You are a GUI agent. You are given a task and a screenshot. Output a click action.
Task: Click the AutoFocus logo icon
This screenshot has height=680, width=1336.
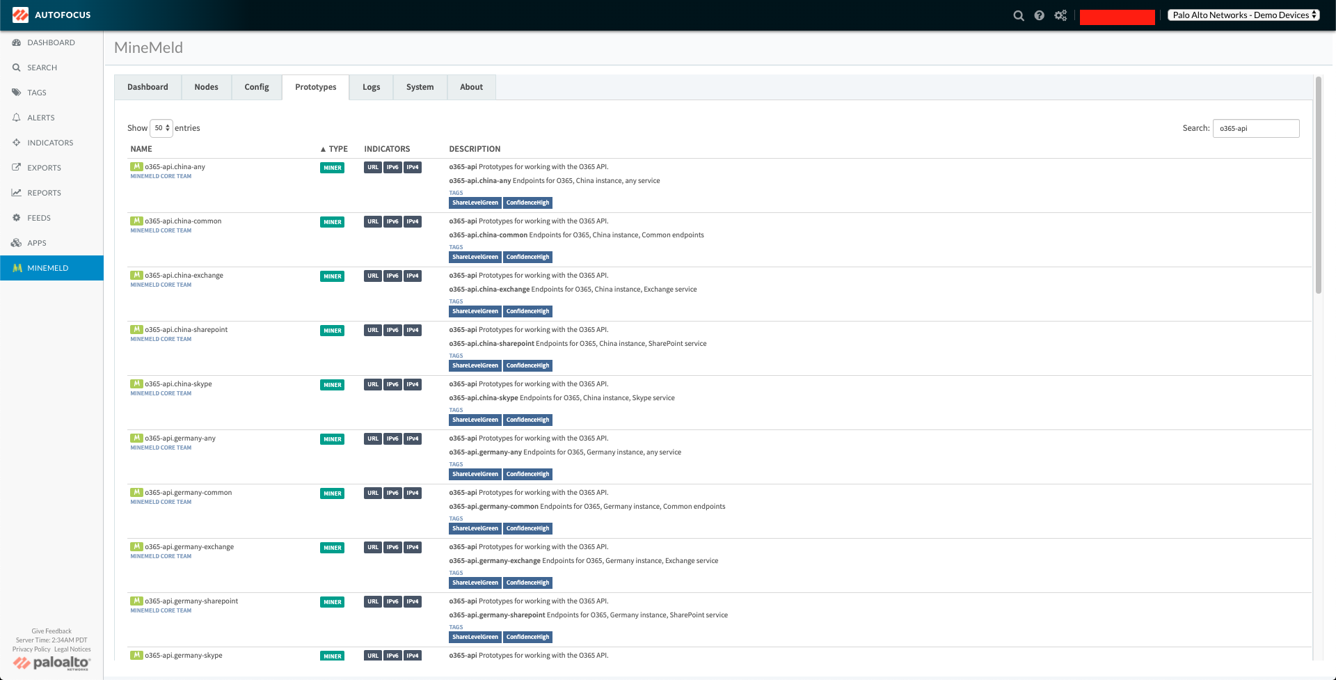[x=20, y=15]
